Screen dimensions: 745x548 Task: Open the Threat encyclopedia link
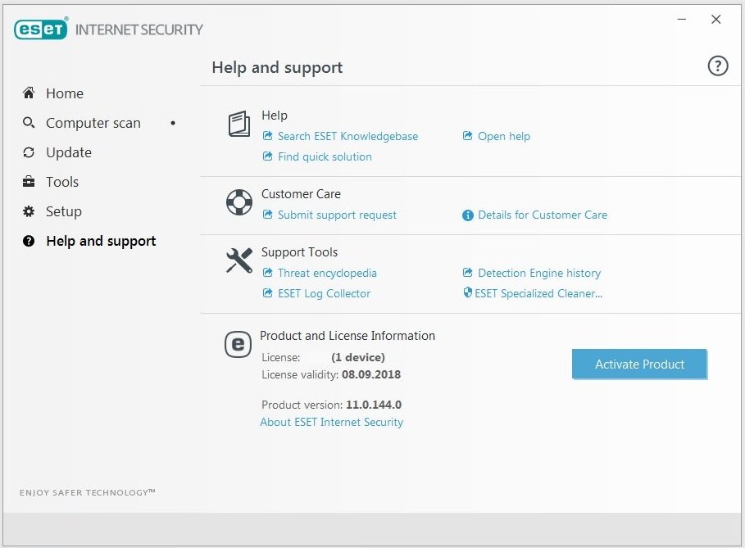(x=327, y=273)
